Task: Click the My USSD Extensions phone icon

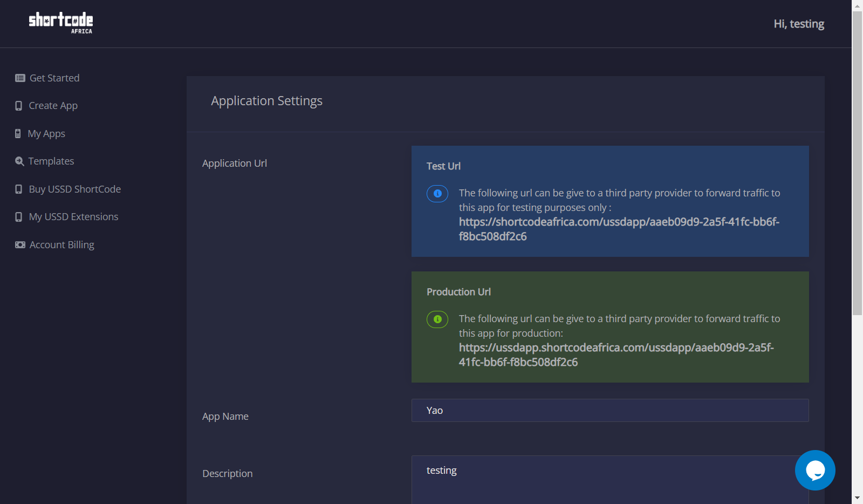Action: (19, 217)
